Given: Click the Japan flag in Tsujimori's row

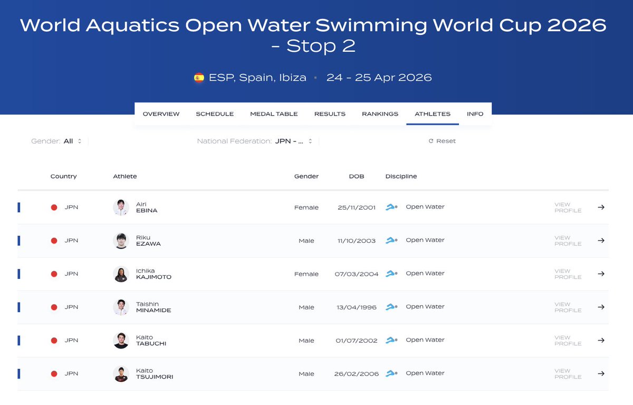Looking at the screenshot, I should click(54, 374).
